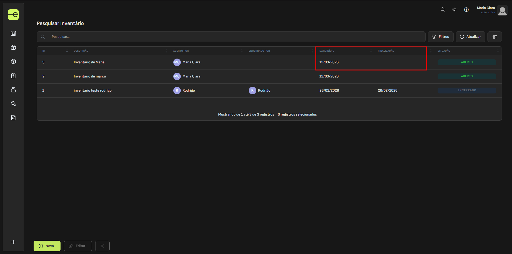Click ID cell 3
This screenshot has width=512, height=254.
click(43, 62)
